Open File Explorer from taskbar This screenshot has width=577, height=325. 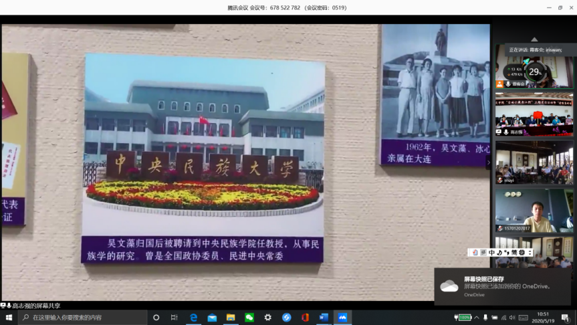click(231, 318)
